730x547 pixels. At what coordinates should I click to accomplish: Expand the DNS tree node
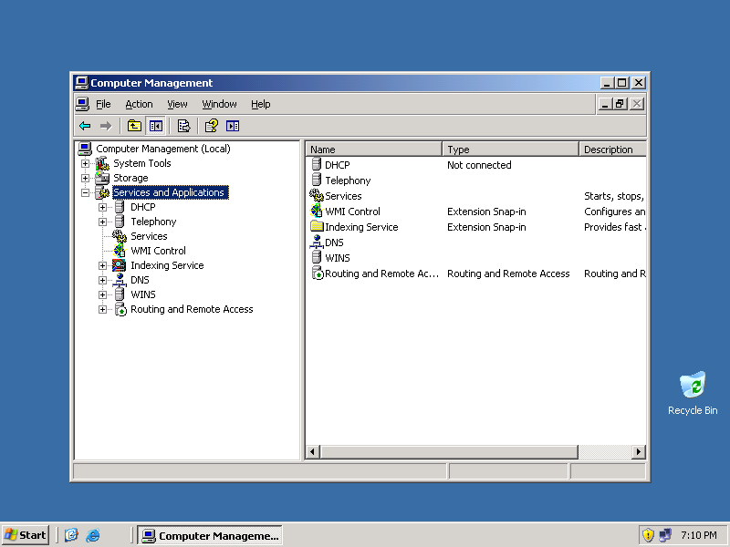pos(102,280)
